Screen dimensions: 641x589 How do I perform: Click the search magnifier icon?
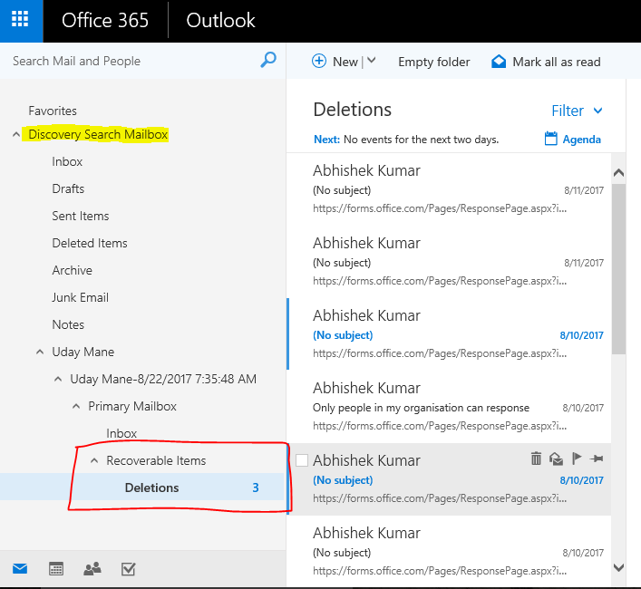pos(268,60)
